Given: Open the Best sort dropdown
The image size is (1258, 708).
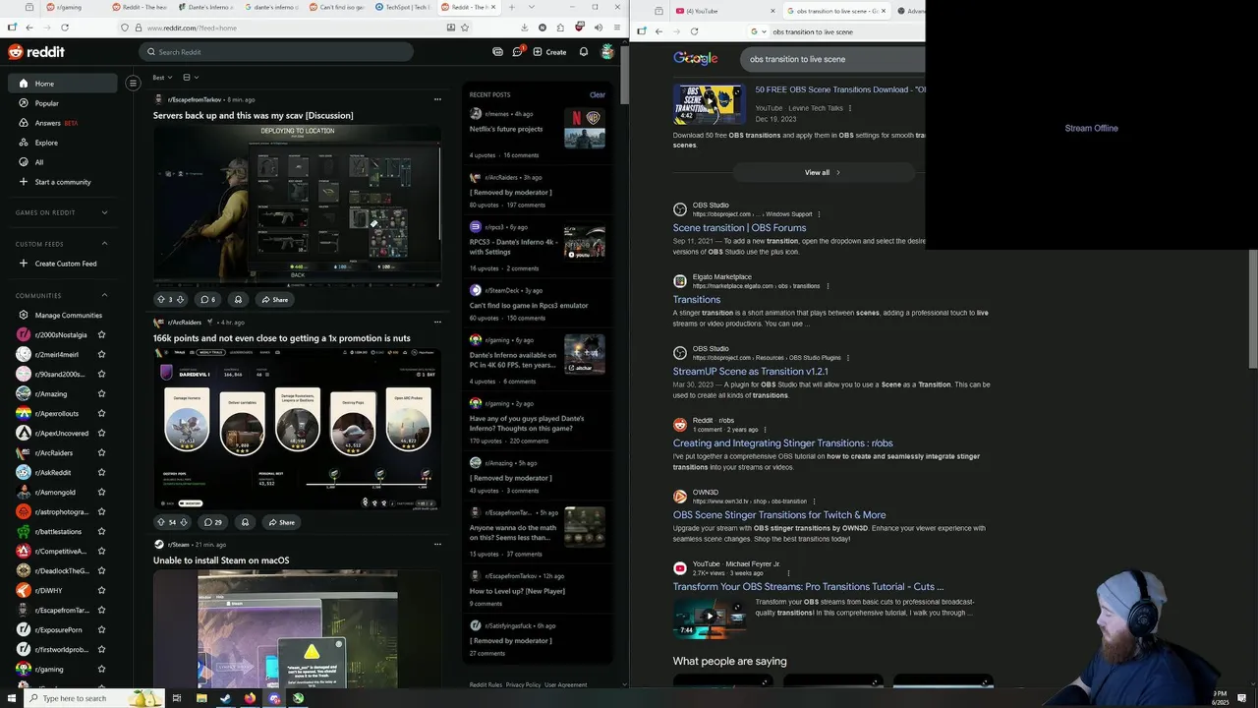Looking at the screenshot, I should pyautogui.click(x=162, y=77).
